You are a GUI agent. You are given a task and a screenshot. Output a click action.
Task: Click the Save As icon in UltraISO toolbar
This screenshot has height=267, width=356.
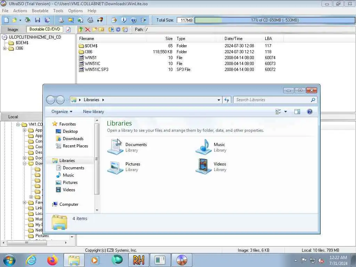(x=47, y=20)
